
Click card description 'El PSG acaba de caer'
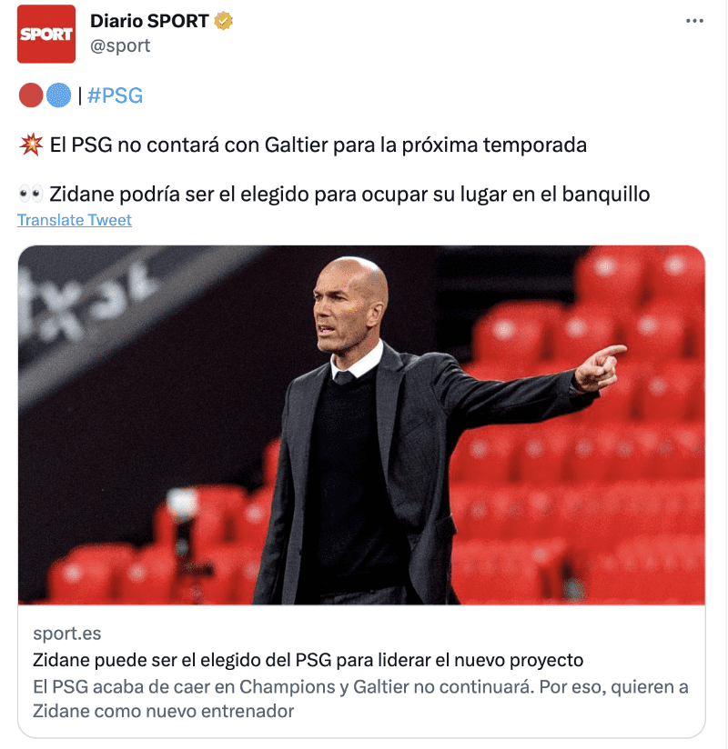point(360,699)
